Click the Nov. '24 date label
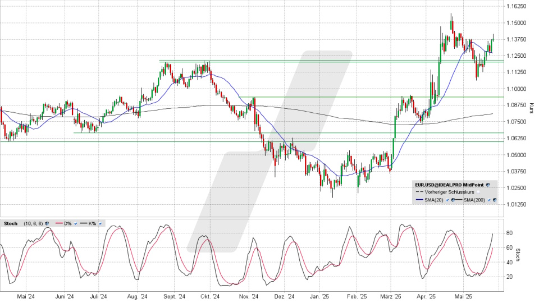Image resolution: width=539 pixels, height=303 pixels. coord(248,296)
